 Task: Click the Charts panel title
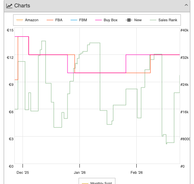click(x=22, y=6)
